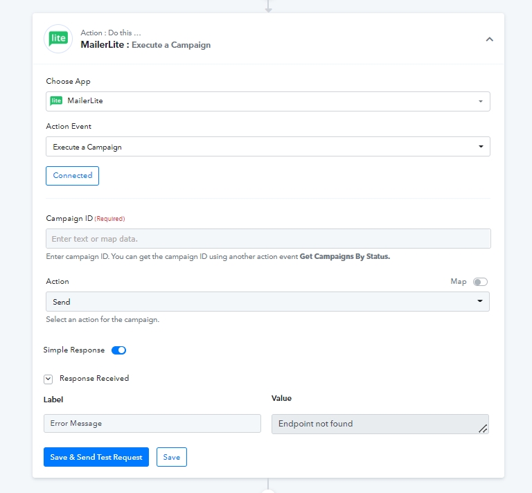Click the Save button
This screenshot has height=493, width=532.
171,457
